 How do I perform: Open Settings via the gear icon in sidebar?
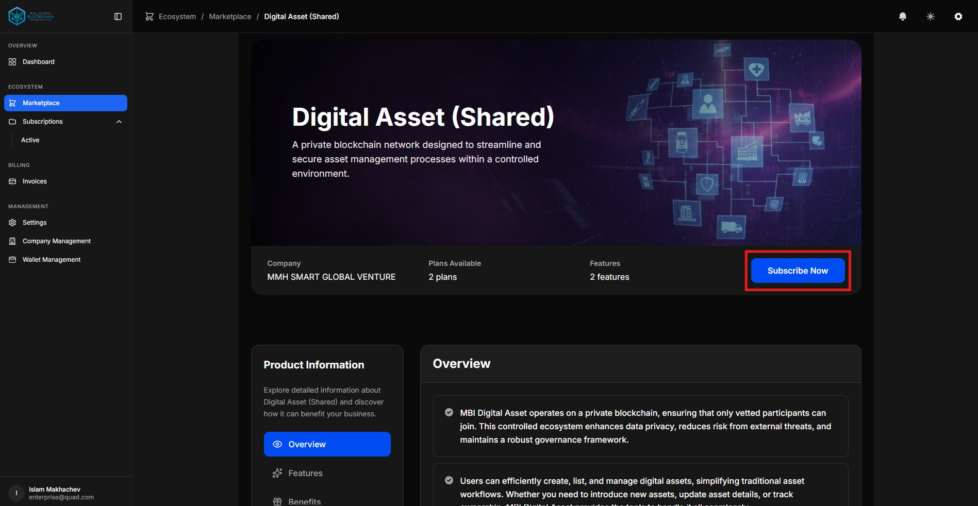[12, 222]
